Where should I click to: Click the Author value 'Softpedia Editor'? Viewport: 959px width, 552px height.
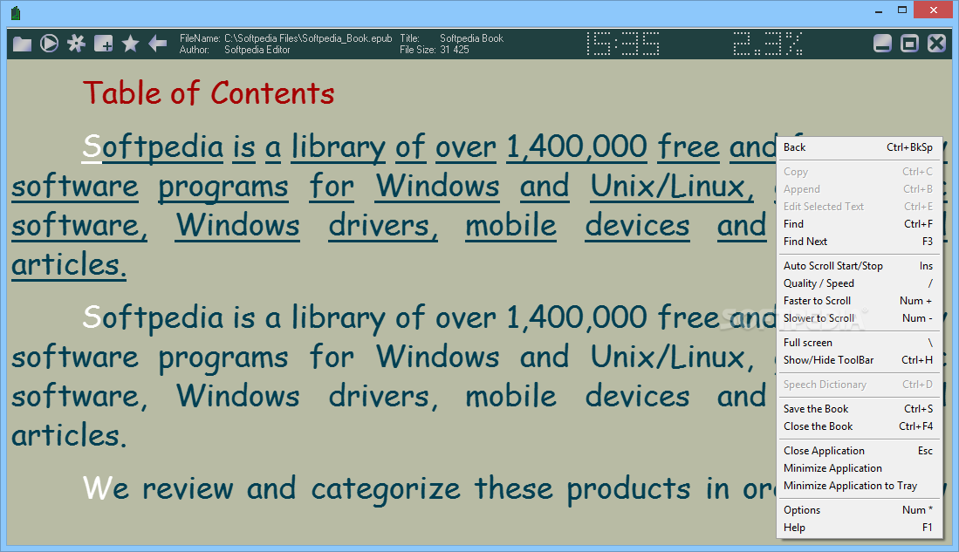tap(257, 50)
